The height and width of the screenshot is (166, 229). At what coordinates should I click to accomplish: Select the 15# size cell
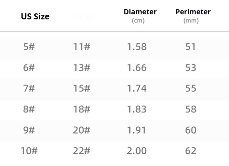point(82,89)
